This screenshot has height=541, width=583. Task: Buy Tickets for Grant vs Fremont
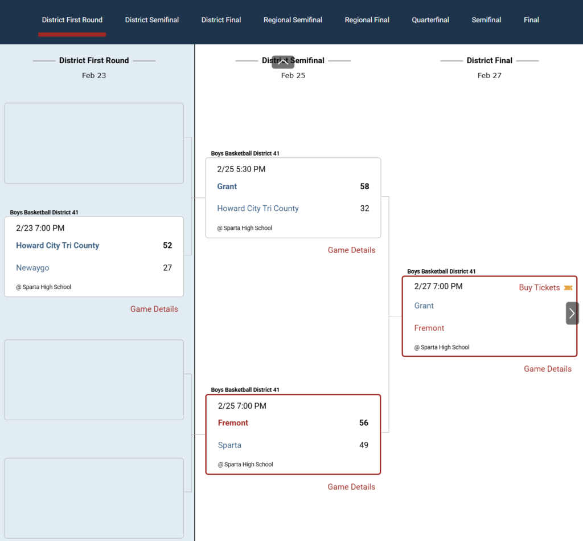(x=539, y=288)
